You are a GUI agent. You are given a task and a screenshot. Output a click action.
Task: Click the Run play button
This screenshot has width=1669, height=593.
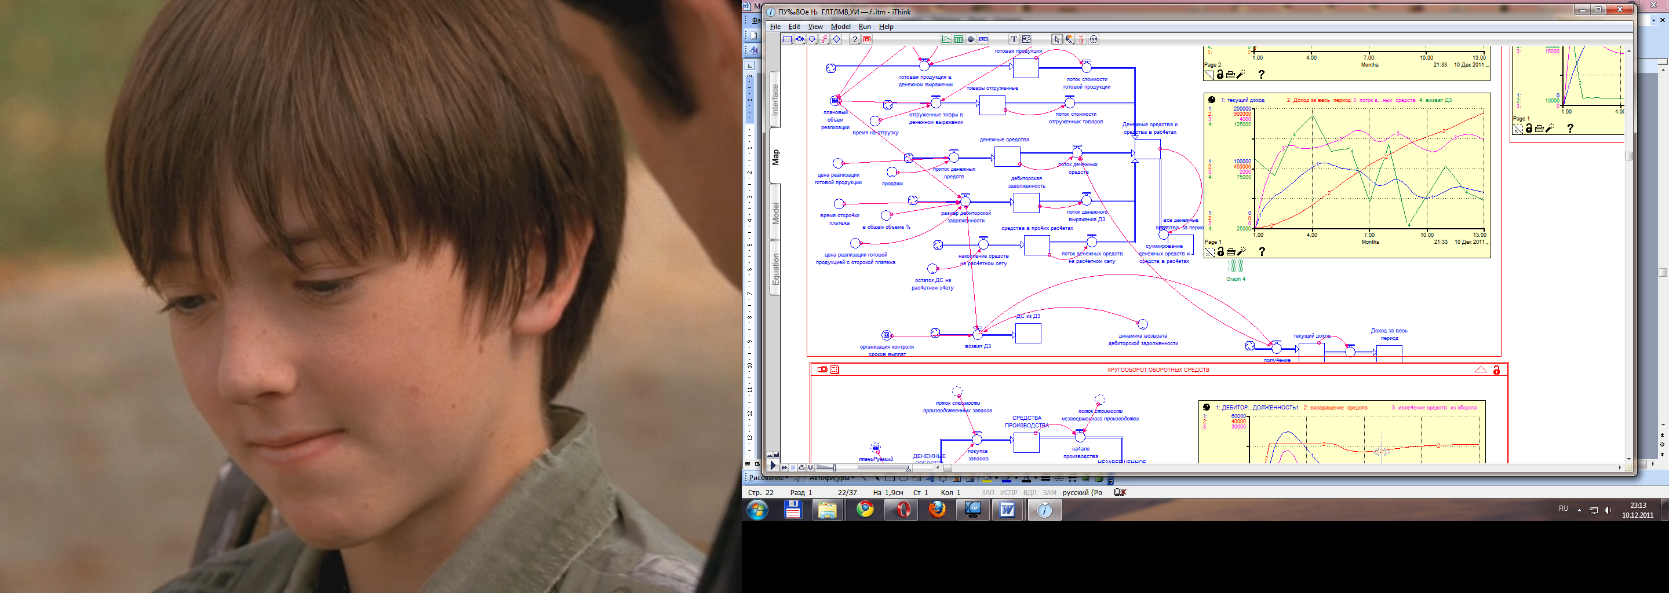[773, 466]
